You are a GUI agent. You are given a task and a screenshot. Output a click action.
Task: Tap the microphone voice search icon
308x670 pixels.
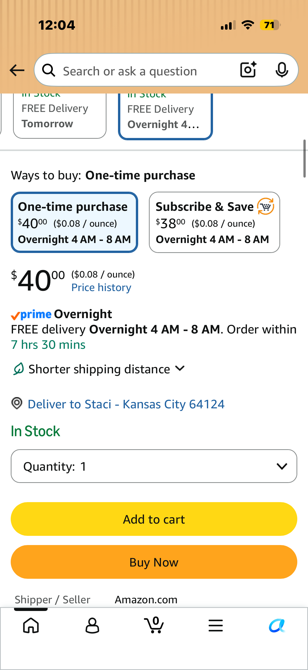[282, 70]
